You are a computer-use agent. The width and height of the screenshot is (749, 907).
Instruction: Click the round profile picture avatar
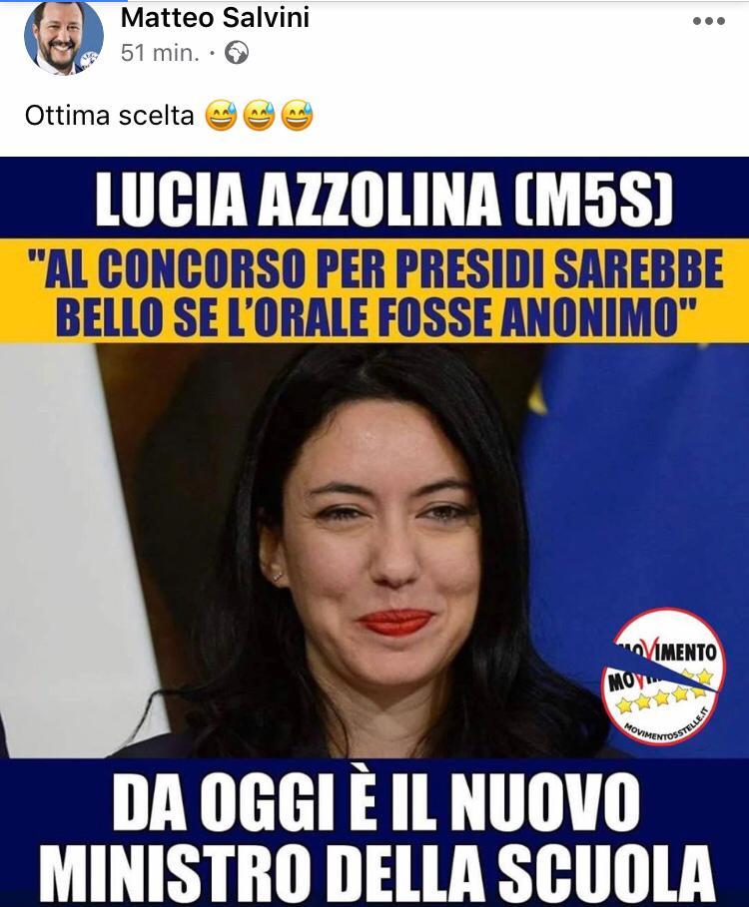(x=64, y=37)
